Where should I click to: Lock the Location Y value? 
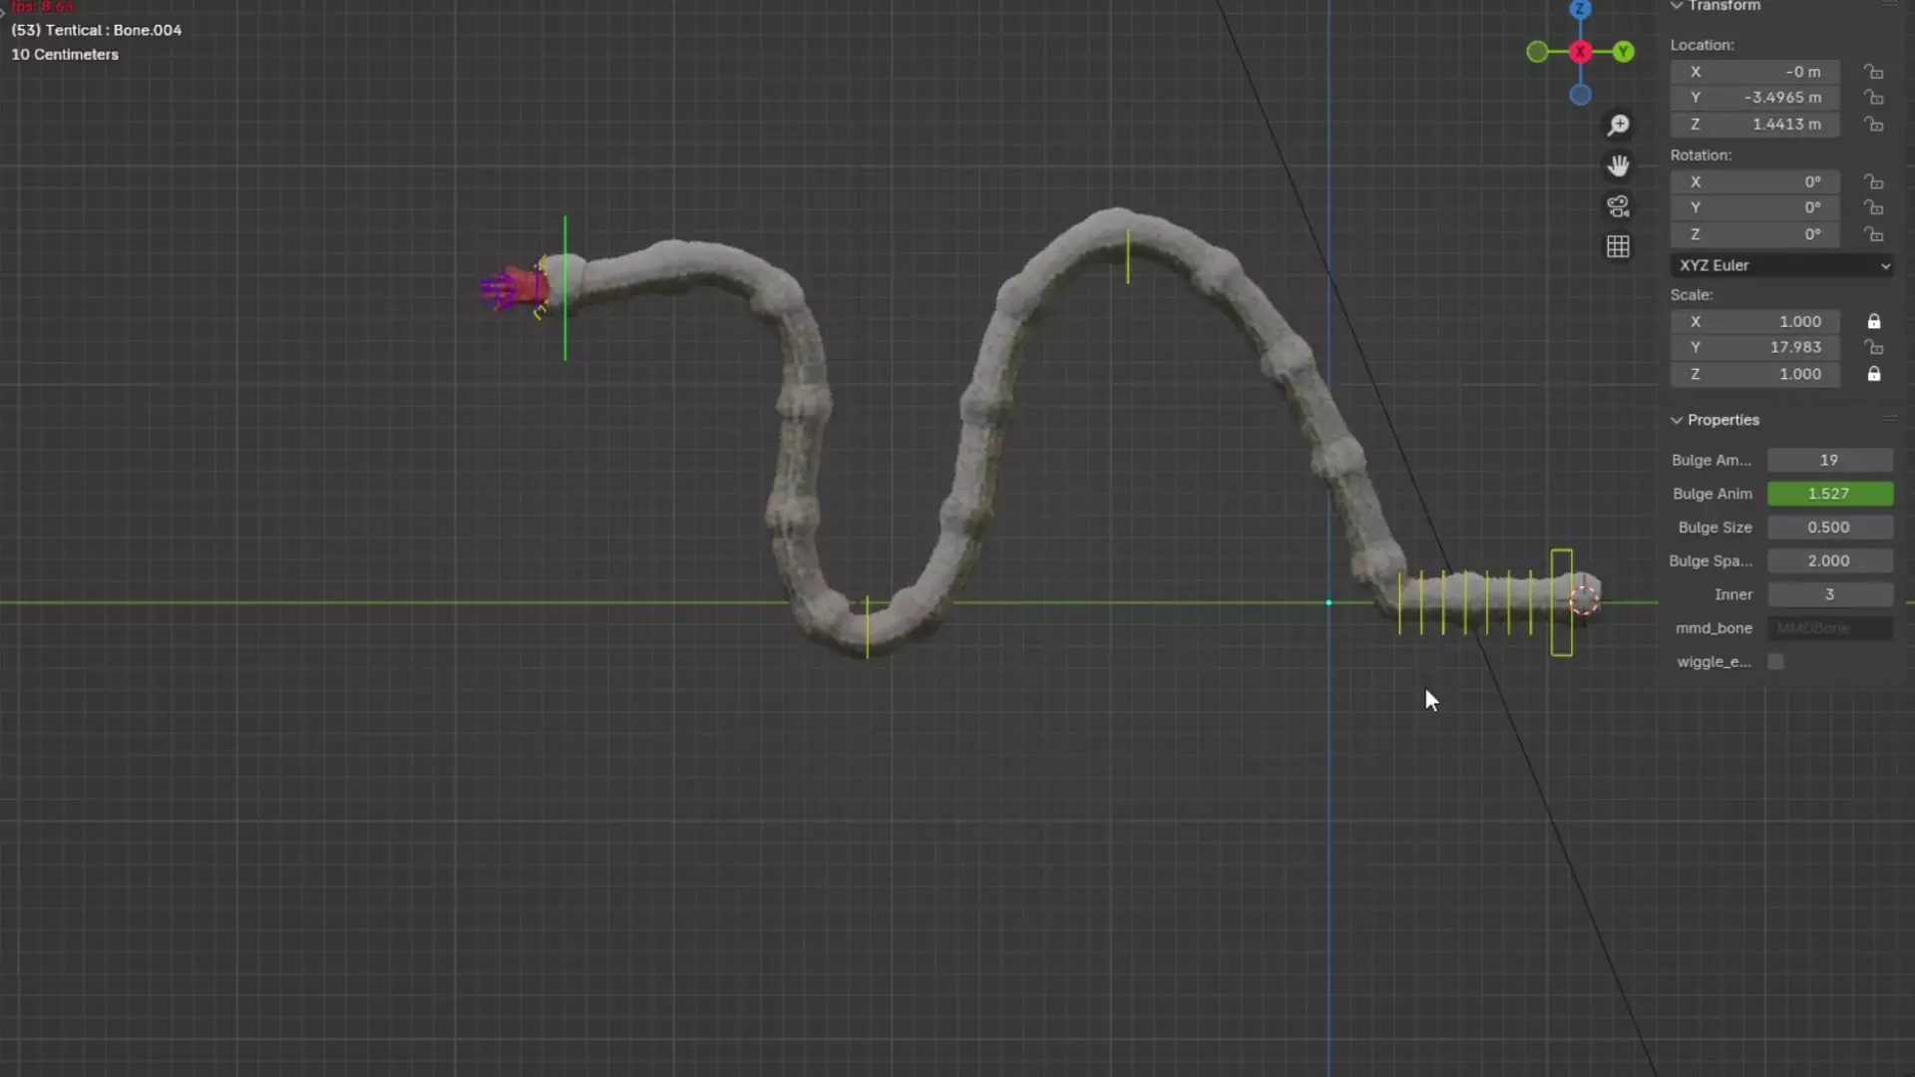(1874, 98)
